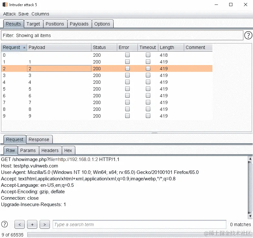The width and height of the screenshot is (253, 238).
Task: Click the Burp Intruder window icon
Action: tap(5, 5)
